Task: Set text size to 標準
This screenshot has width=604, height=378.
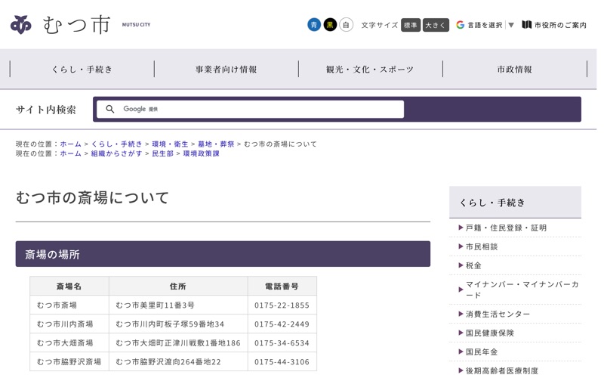Action: tap(411, 25)
